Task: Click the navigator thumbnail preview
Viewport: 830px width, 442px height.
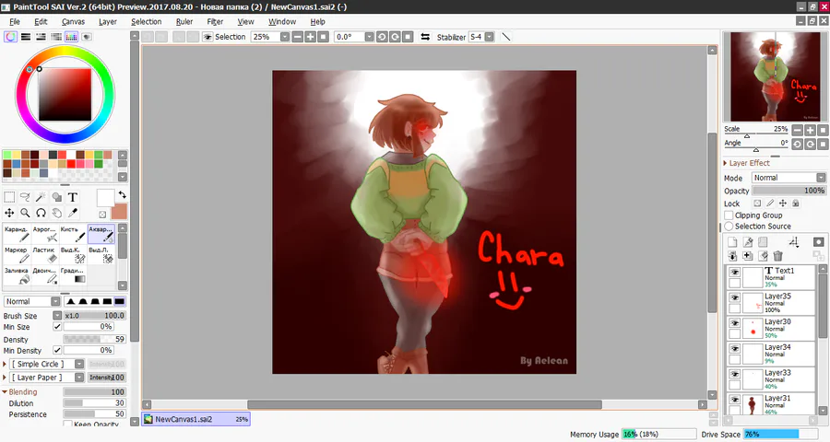Action: tap(775, 76)
